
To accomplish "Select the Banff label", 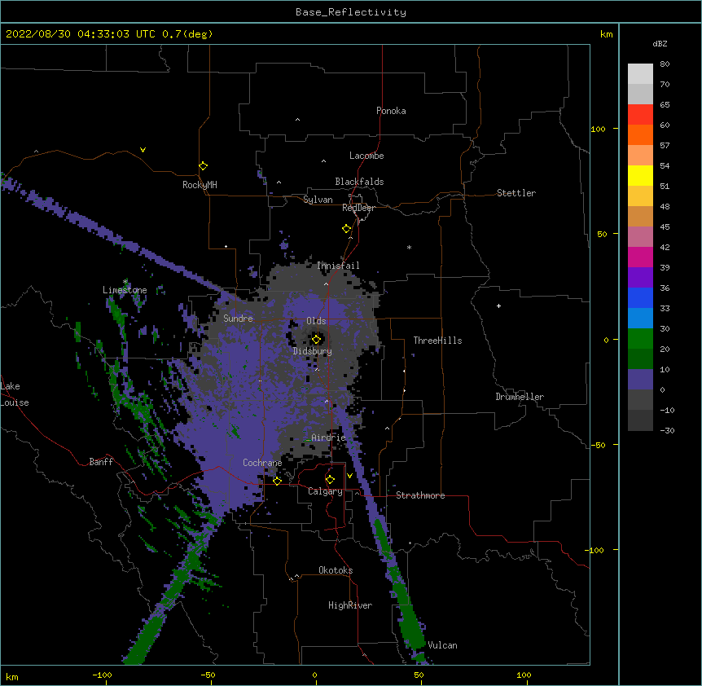I will [x=101, y=462].
